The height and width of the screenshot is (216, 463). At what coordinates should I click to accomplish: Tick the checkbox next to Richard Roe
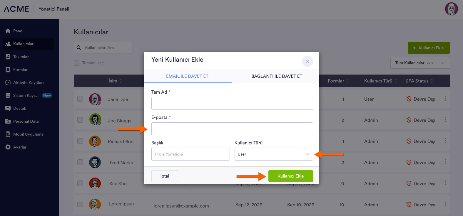(80, 141)
